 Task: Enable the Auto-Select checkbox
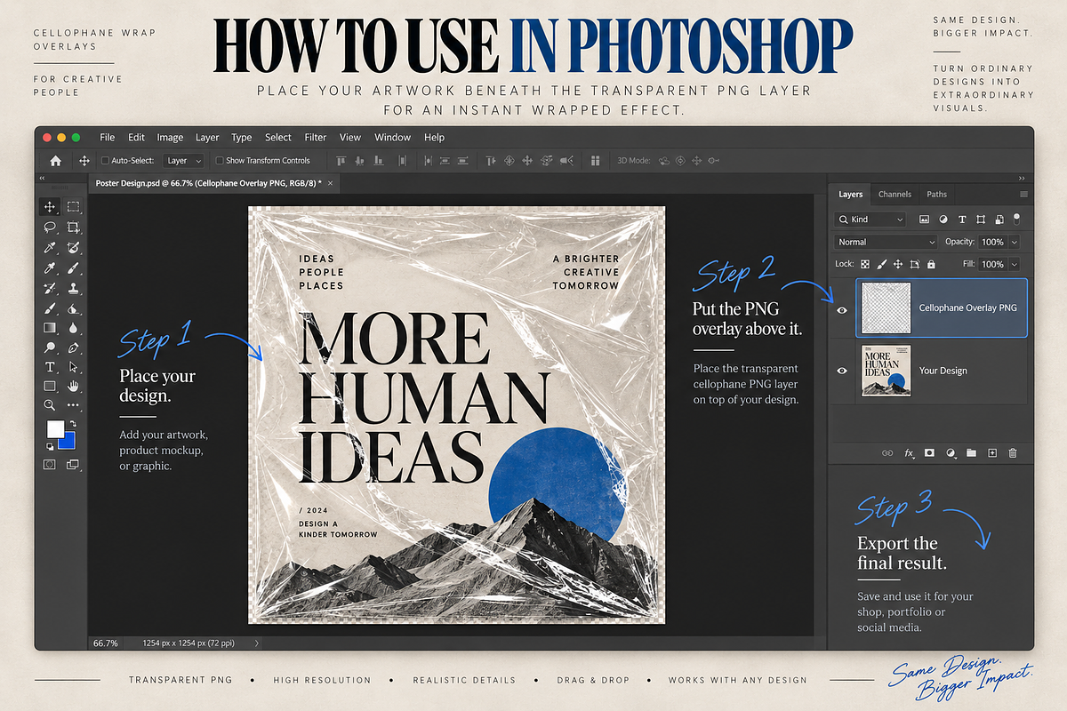tap(105, 161)
